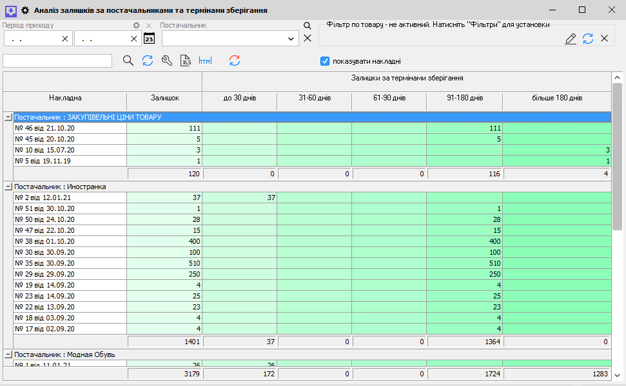626x386 pixels.
Task: Click the blue refresh icon in toolbar
Action: [x=147, y=60]
